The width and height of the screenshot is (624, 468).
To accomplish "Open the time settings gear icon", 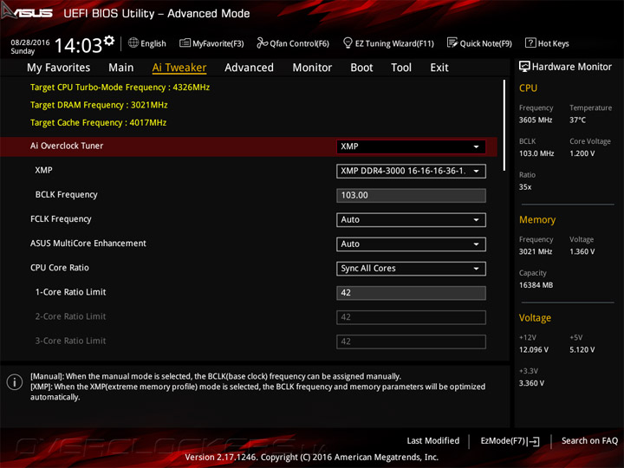I will [x=109, y=40].
